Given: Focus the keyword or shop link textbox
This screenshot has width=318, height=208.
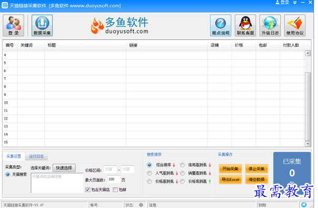Looking at the screenshot, I should point(57,183).
